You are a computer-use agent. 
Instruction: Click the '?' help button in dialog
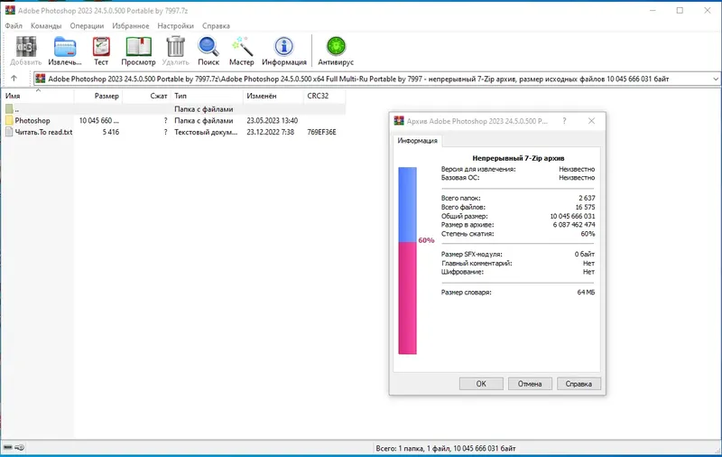coord(565,121)
